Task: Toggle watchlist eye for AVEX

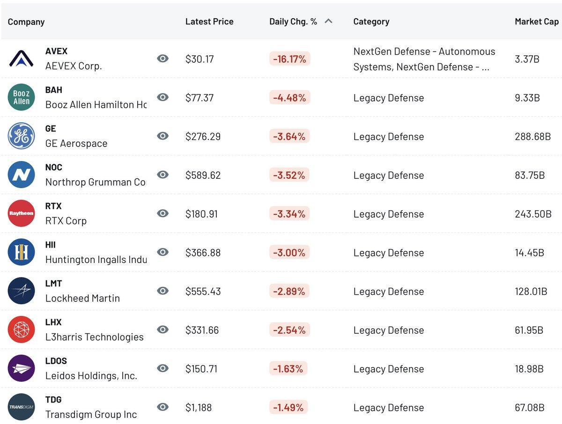Action: point(163,58)
